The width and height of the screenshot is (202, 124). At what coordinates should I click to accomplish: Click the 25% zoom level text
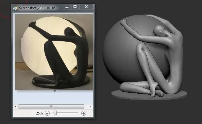[x=39, y=113]
